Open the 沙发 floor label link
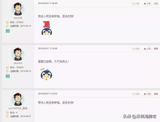Image resolution: width=160 pixels, height=122 pixels. coord(156,3)
